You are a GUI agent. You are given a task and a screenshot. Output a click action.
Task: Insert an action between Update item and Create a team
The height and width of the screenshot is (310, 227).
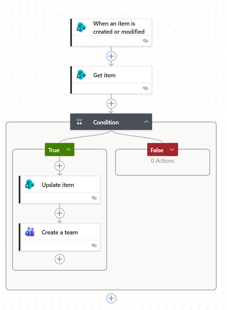(60, 213)
